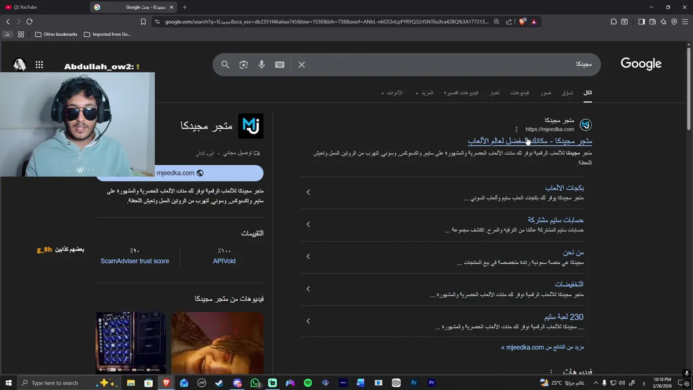
Task: Open Imported from Go... bookmarks folder
Action: [107, 34]
